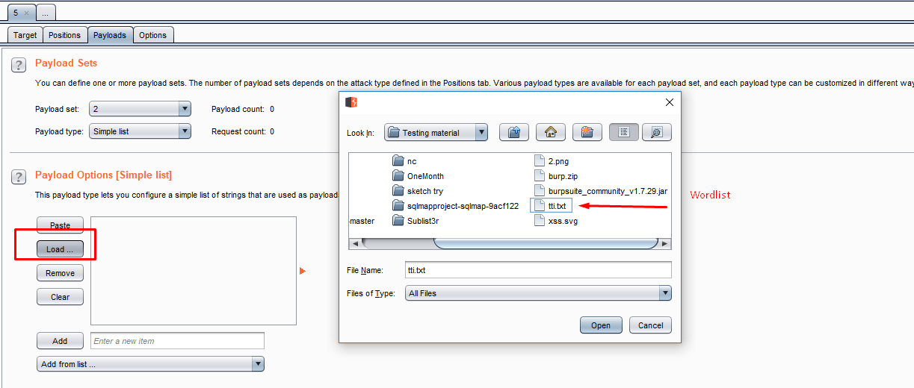The width and height of the screenshot is (914, 388).
Task: Select the OneMonth folder
Action: coord(419,176)
